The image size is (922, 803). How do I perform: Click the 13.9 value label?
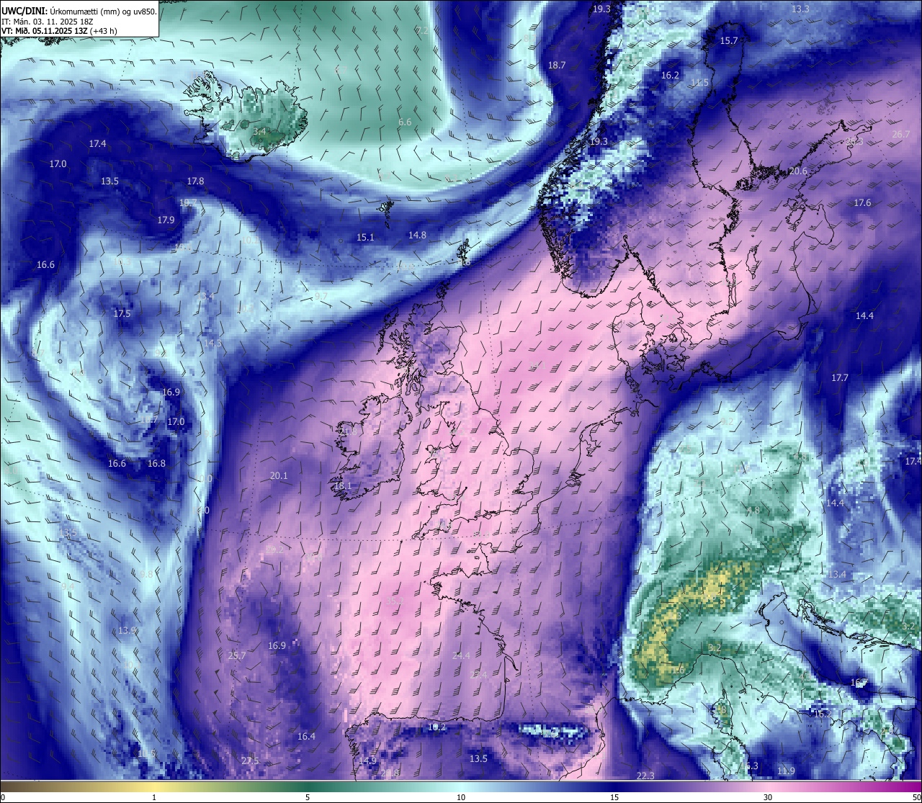[127, 629]
